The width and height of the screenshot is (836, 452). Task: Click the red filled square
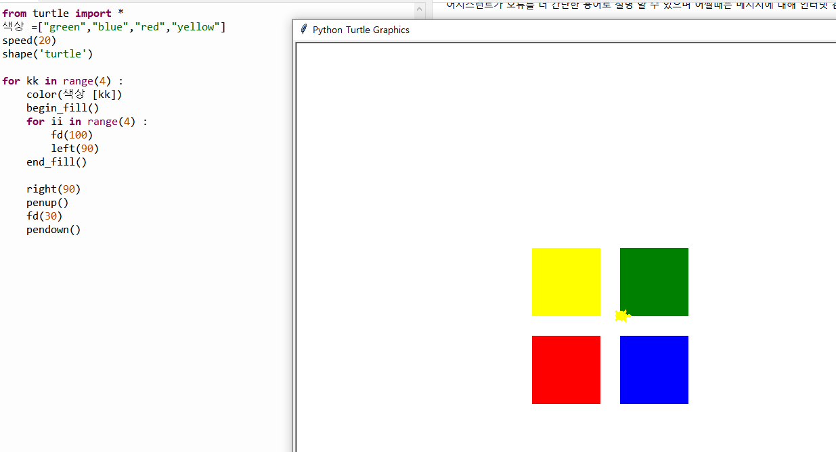(566, 370)
